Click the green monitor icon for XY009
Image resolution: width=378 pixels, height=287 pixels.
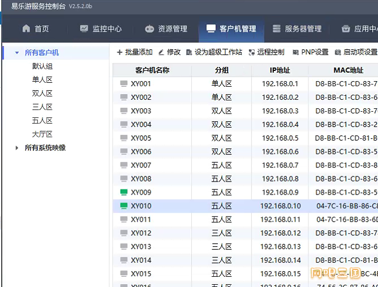coord(124,192)
